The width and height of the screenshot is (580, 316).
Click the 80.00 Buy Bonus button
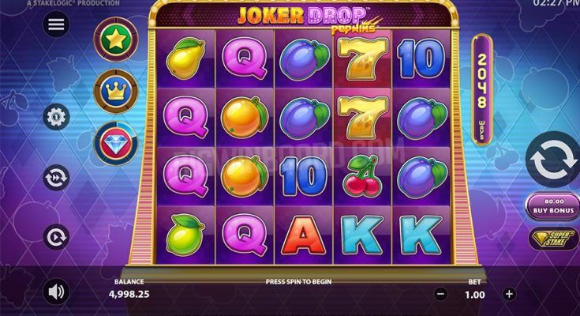click(x=553, y=206)
